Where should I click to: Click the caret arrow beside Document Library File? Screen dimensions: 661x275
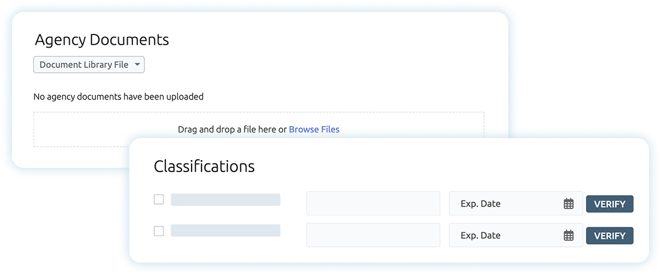[137, 64]
